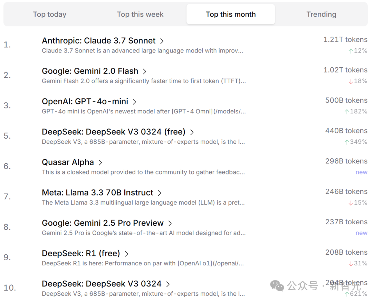Screen dimensions: 373x301
Task: Click the new badge for Quasar Alpha
Action: tap(361, 172)
